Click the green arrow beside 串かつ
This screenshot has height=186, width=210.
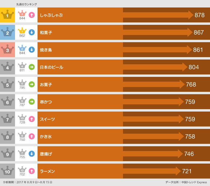[x=31, y=102]
